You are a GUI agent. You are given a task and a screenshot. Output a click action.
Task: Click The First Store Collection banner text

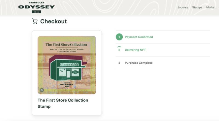point(66,45)
